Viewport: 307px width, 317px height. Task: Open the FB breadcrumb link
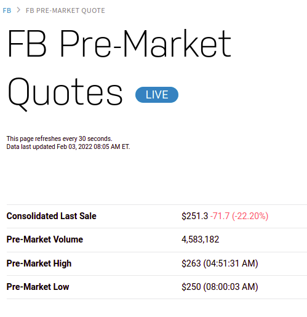[7, 10]
